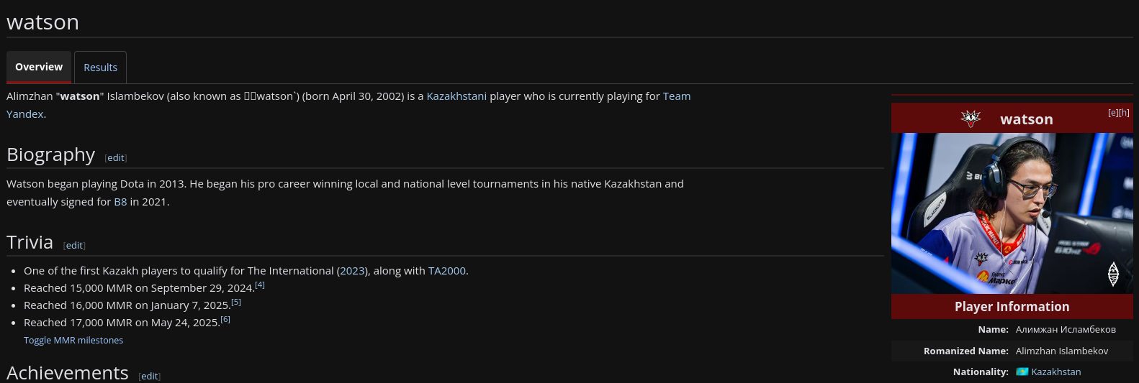
Task: Select the Overview tab
Action: (39, 67)
